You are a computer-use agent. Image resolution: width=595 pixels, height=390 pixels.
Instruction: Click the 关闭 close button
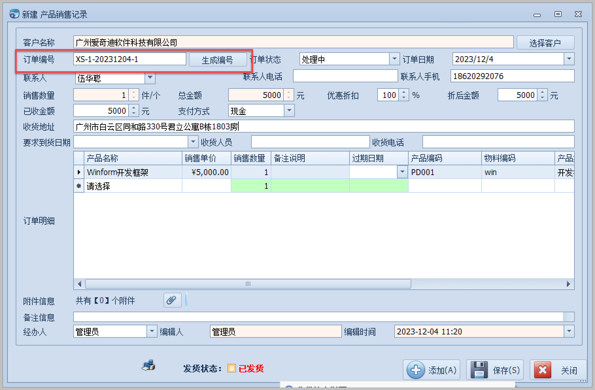558,370
